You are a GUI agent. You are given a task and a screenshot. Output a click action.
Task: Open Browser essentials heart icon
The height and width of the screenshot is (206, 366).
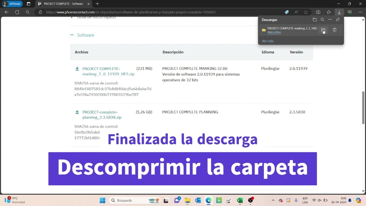350,12
